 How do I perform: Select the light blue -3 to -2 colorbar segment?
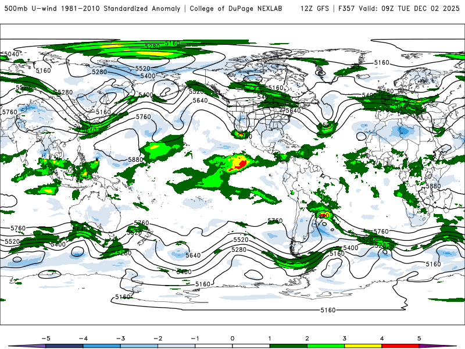pyautogui.click(x=139, y=346)
